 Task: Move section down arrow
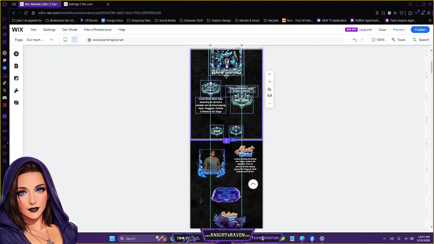click(270, 82)
